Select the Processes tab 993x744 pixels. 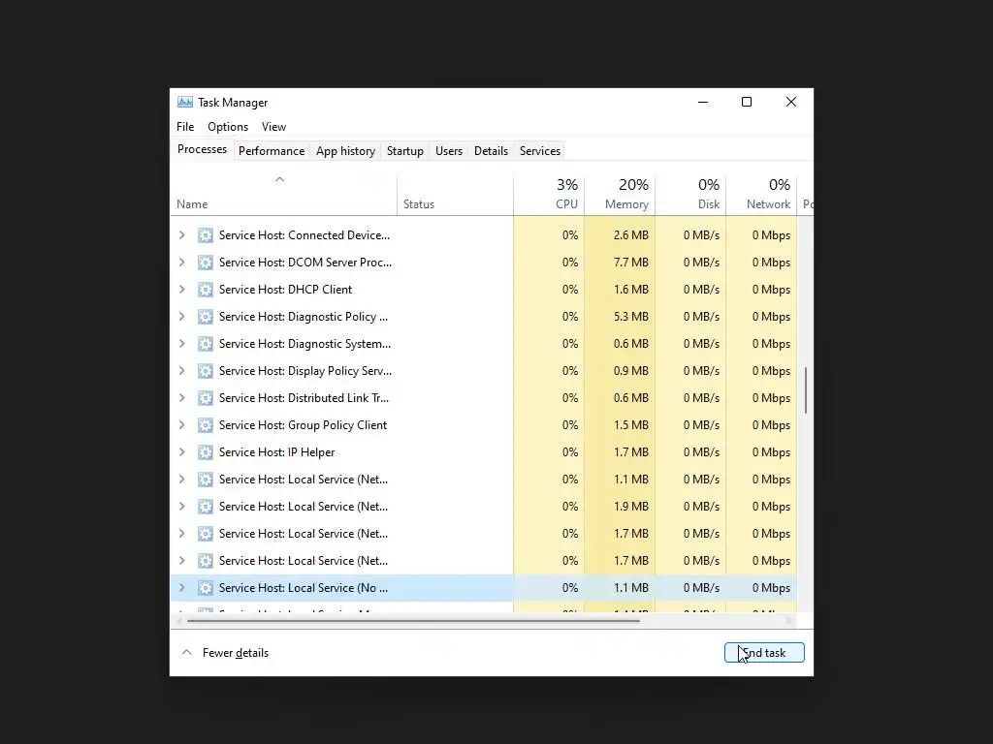point(202,149)
